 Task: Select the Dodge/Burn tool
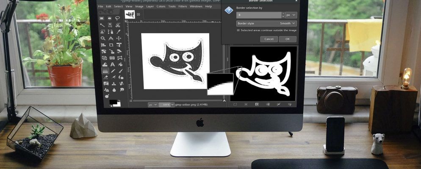point(107,96)
